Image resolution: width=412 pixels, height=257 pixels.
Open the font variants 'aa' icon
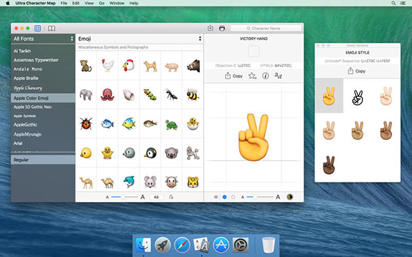tap(278, 75)
